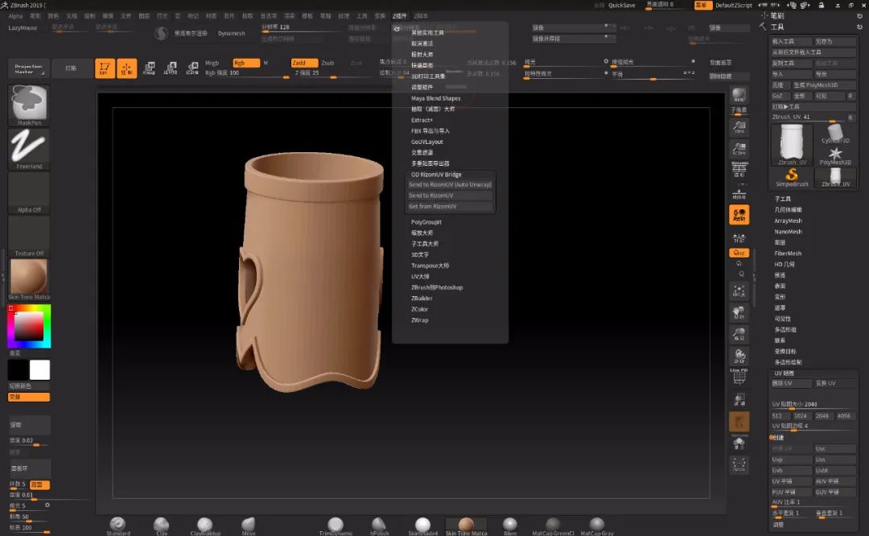Select the MaskPen brush thumbnail
The height and width of the screenshot is (536, 869).
tap(30, 105)
